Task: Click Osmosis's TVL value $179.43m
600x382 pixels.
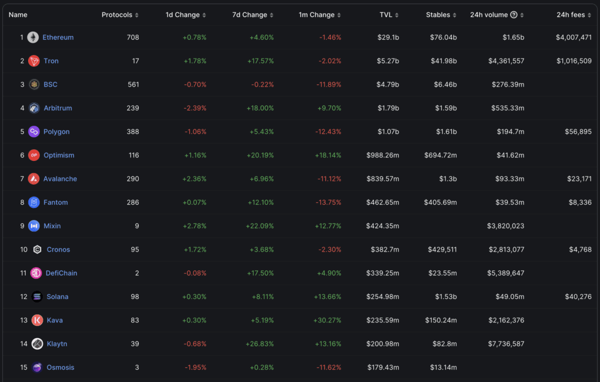Action: tap(383, 367)
